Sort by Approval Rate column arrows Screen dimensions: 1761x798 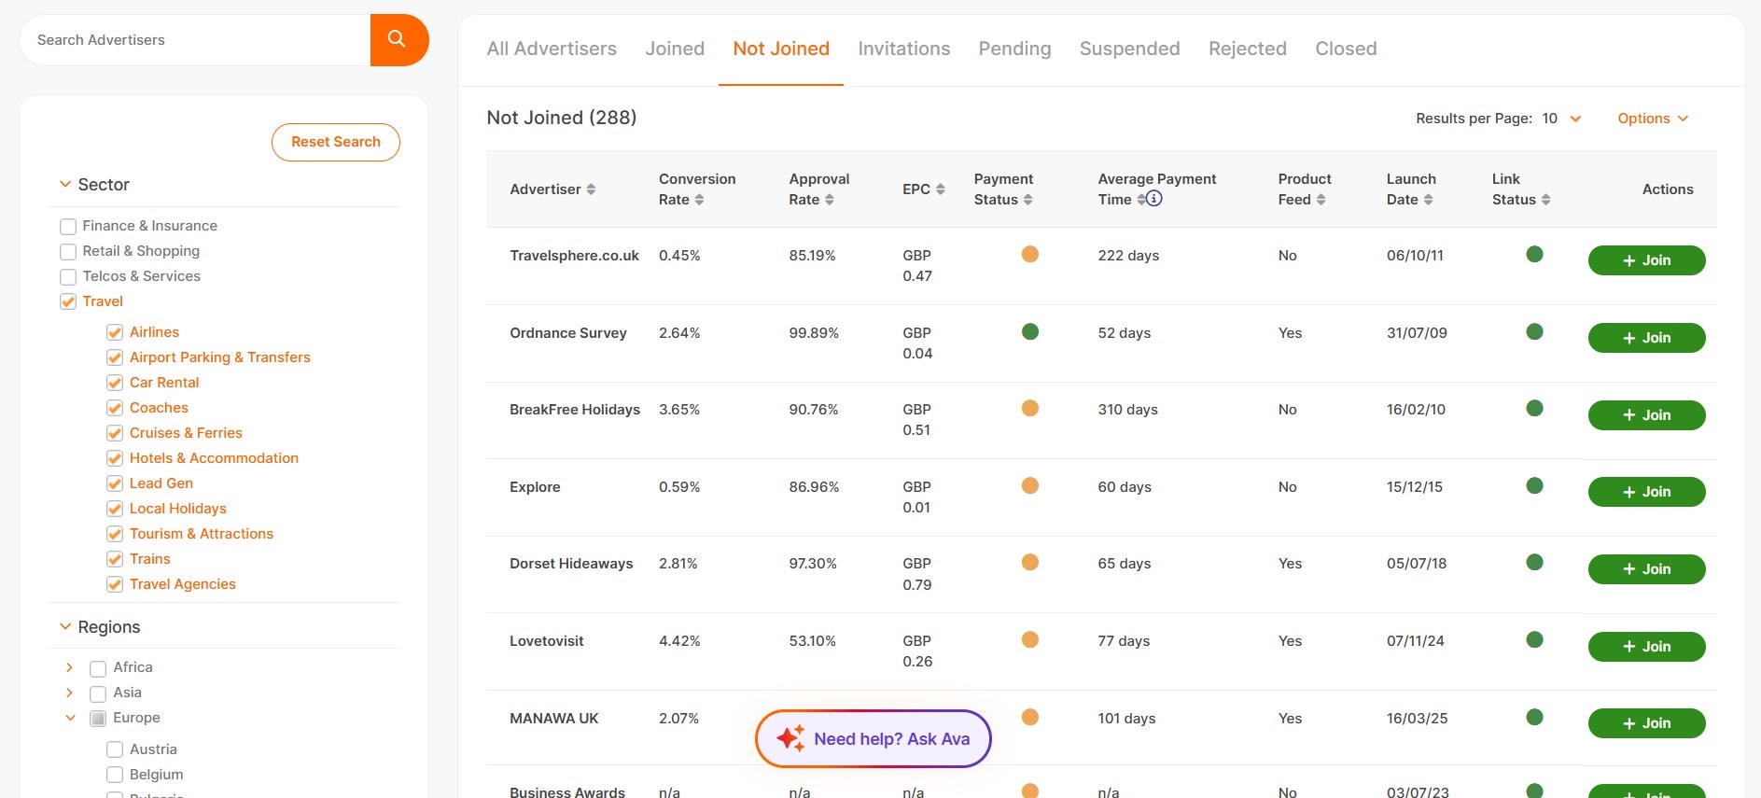click(829, 200)
